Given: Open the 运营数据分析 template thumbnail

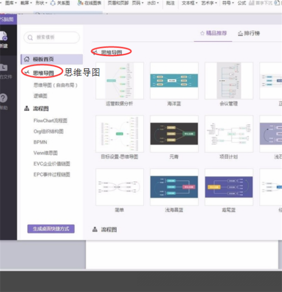Looking at the screenshot, I should pos(119,81).
